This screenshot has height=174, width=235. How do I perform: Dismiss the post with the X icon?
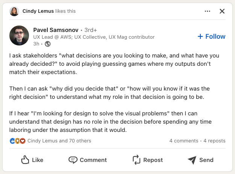pos(222,11)
